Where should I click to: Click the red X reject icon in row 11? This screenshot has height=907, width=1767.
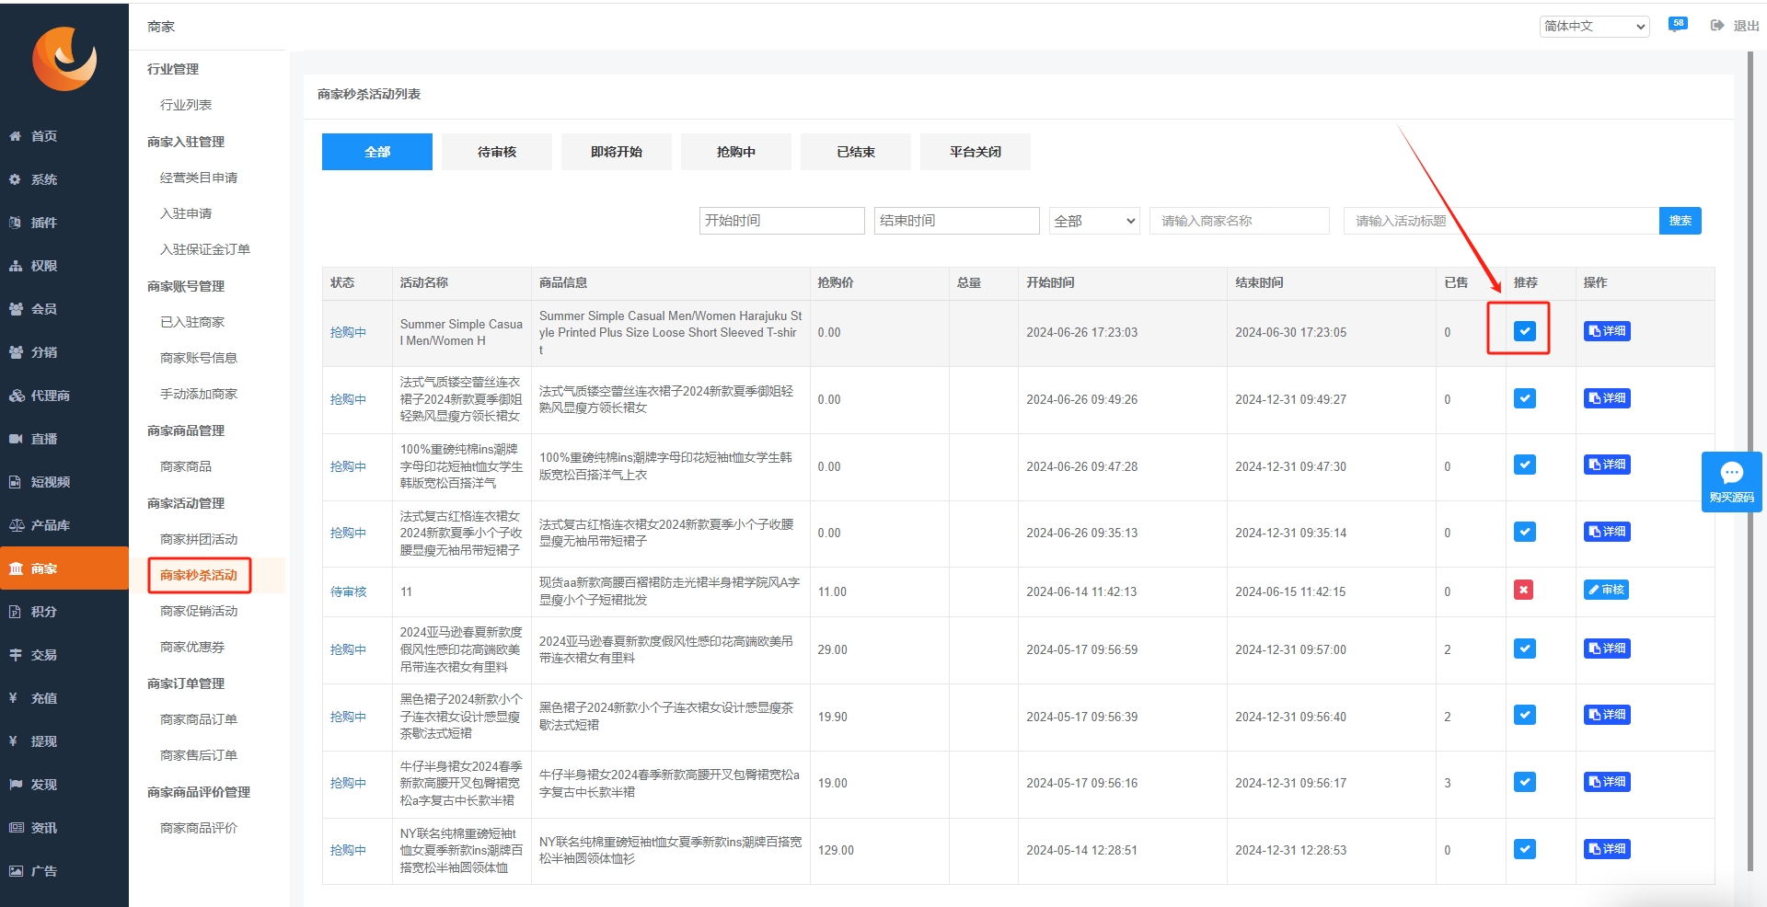pos(1524,591)
